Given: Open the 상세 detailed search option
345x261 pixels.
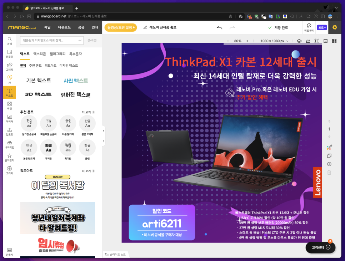Looking at the screenshot, I should coord(92,40).
